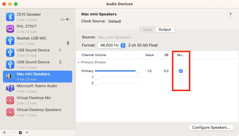The image size is (239, 136).
Task: Add a new audio device with plus
Action: point(5,132)
